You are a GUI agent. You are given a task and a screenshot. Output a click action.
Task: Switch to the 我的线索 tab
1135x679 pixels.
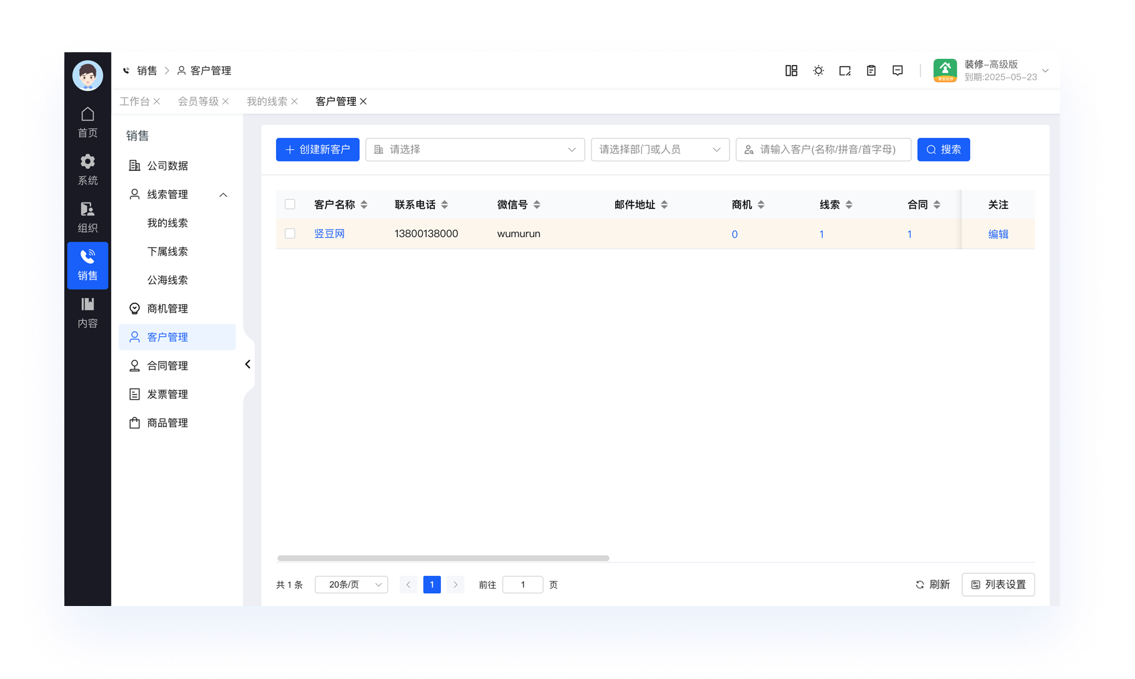click(x=267, y=101)
